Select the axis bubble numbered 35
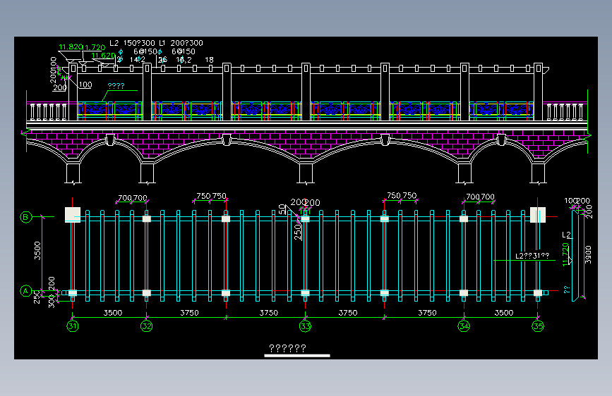Screen dimensions: 612x396 pos(538,326)
